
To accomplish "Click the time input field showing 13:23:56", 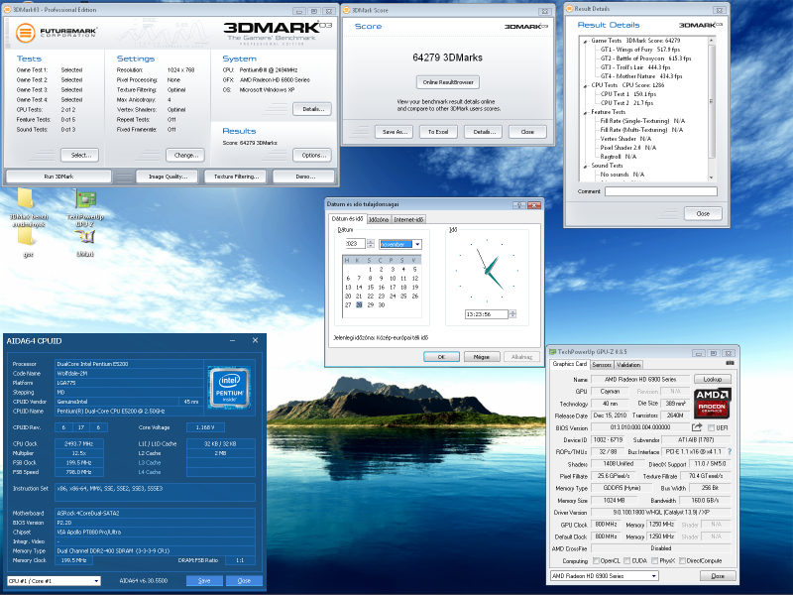I will (487, 314).
